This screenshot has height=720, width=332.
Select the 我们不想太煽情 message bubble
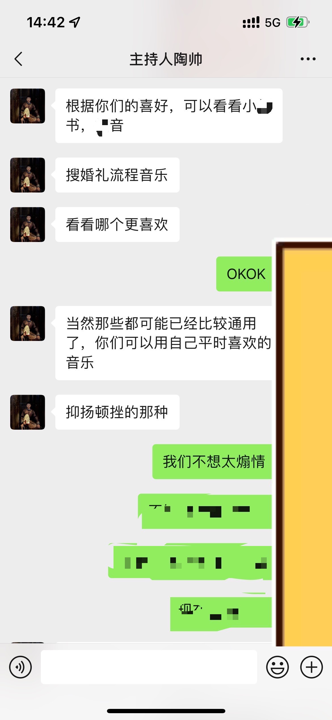pos(212,462)
